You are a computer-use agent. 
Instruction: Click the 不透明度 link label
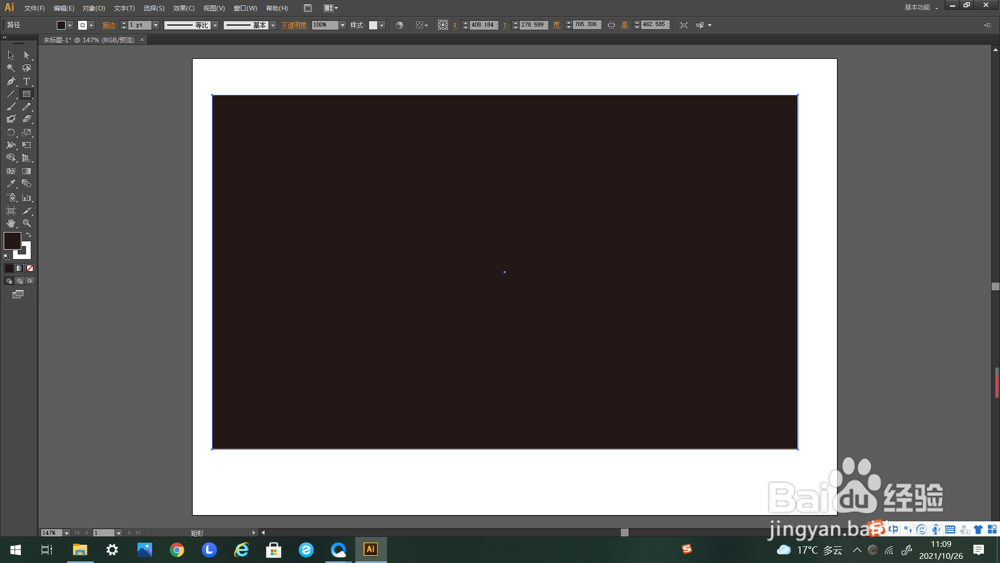point(294,25)
